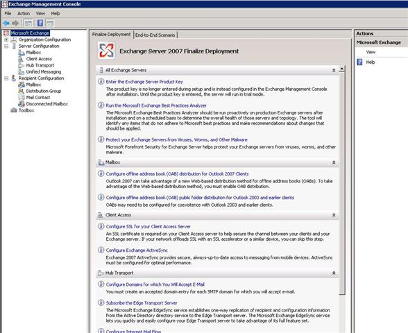Click info icon beside Subscribe the Edge Transport
This screenshot has width=408, height=333.
(101, 302)
